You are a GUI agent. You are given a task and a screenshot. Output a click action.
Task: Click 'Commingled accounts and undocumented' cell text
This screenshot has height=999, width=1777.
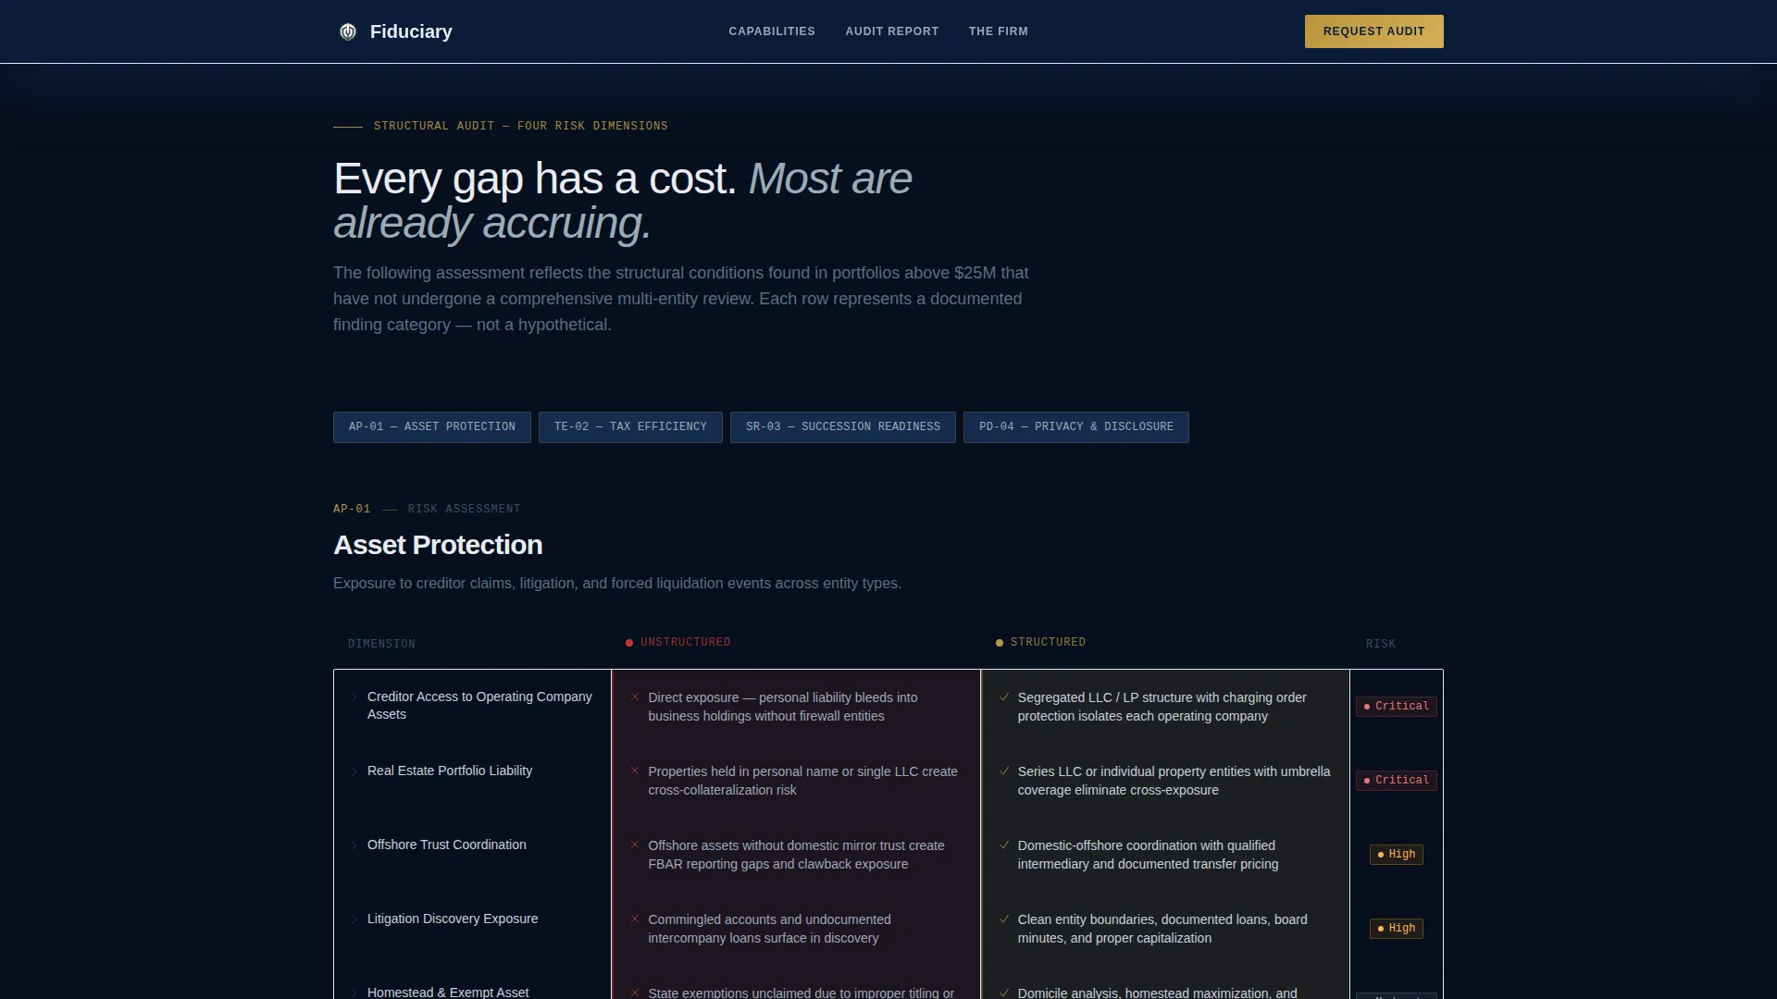coord(769,929)
